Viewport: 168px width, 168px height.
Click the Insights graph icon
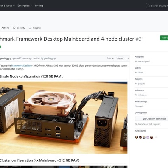pos(30,28)
